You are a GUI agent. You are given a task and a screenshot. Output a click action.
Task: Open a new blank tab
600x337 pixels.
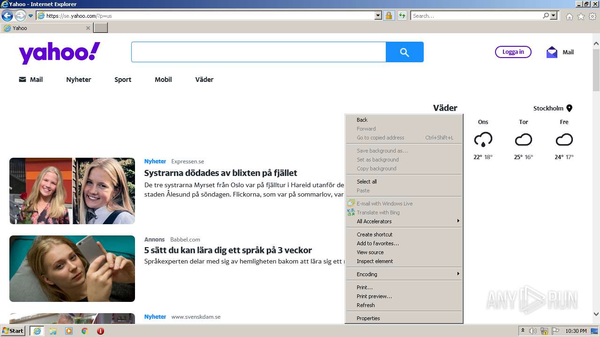pyautogui.click(x=101, y=28)
